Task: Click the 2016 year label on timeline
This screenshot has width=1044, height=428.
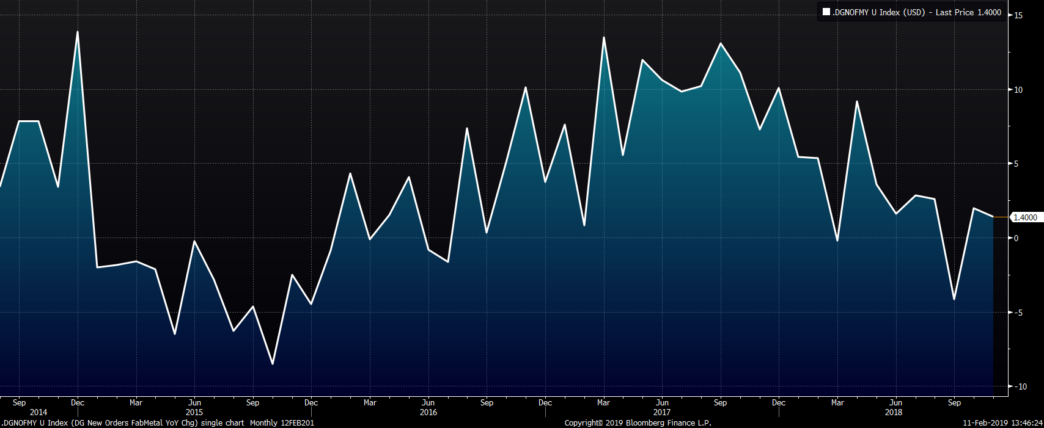Action: click(x=428, y=413)
